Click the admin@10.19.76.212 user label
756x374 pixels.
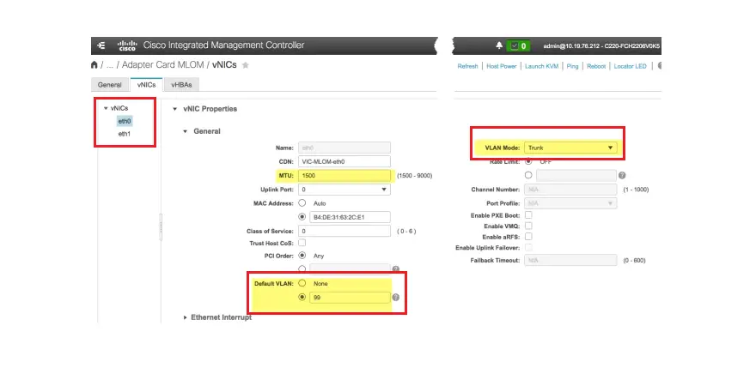coord(571,46)
